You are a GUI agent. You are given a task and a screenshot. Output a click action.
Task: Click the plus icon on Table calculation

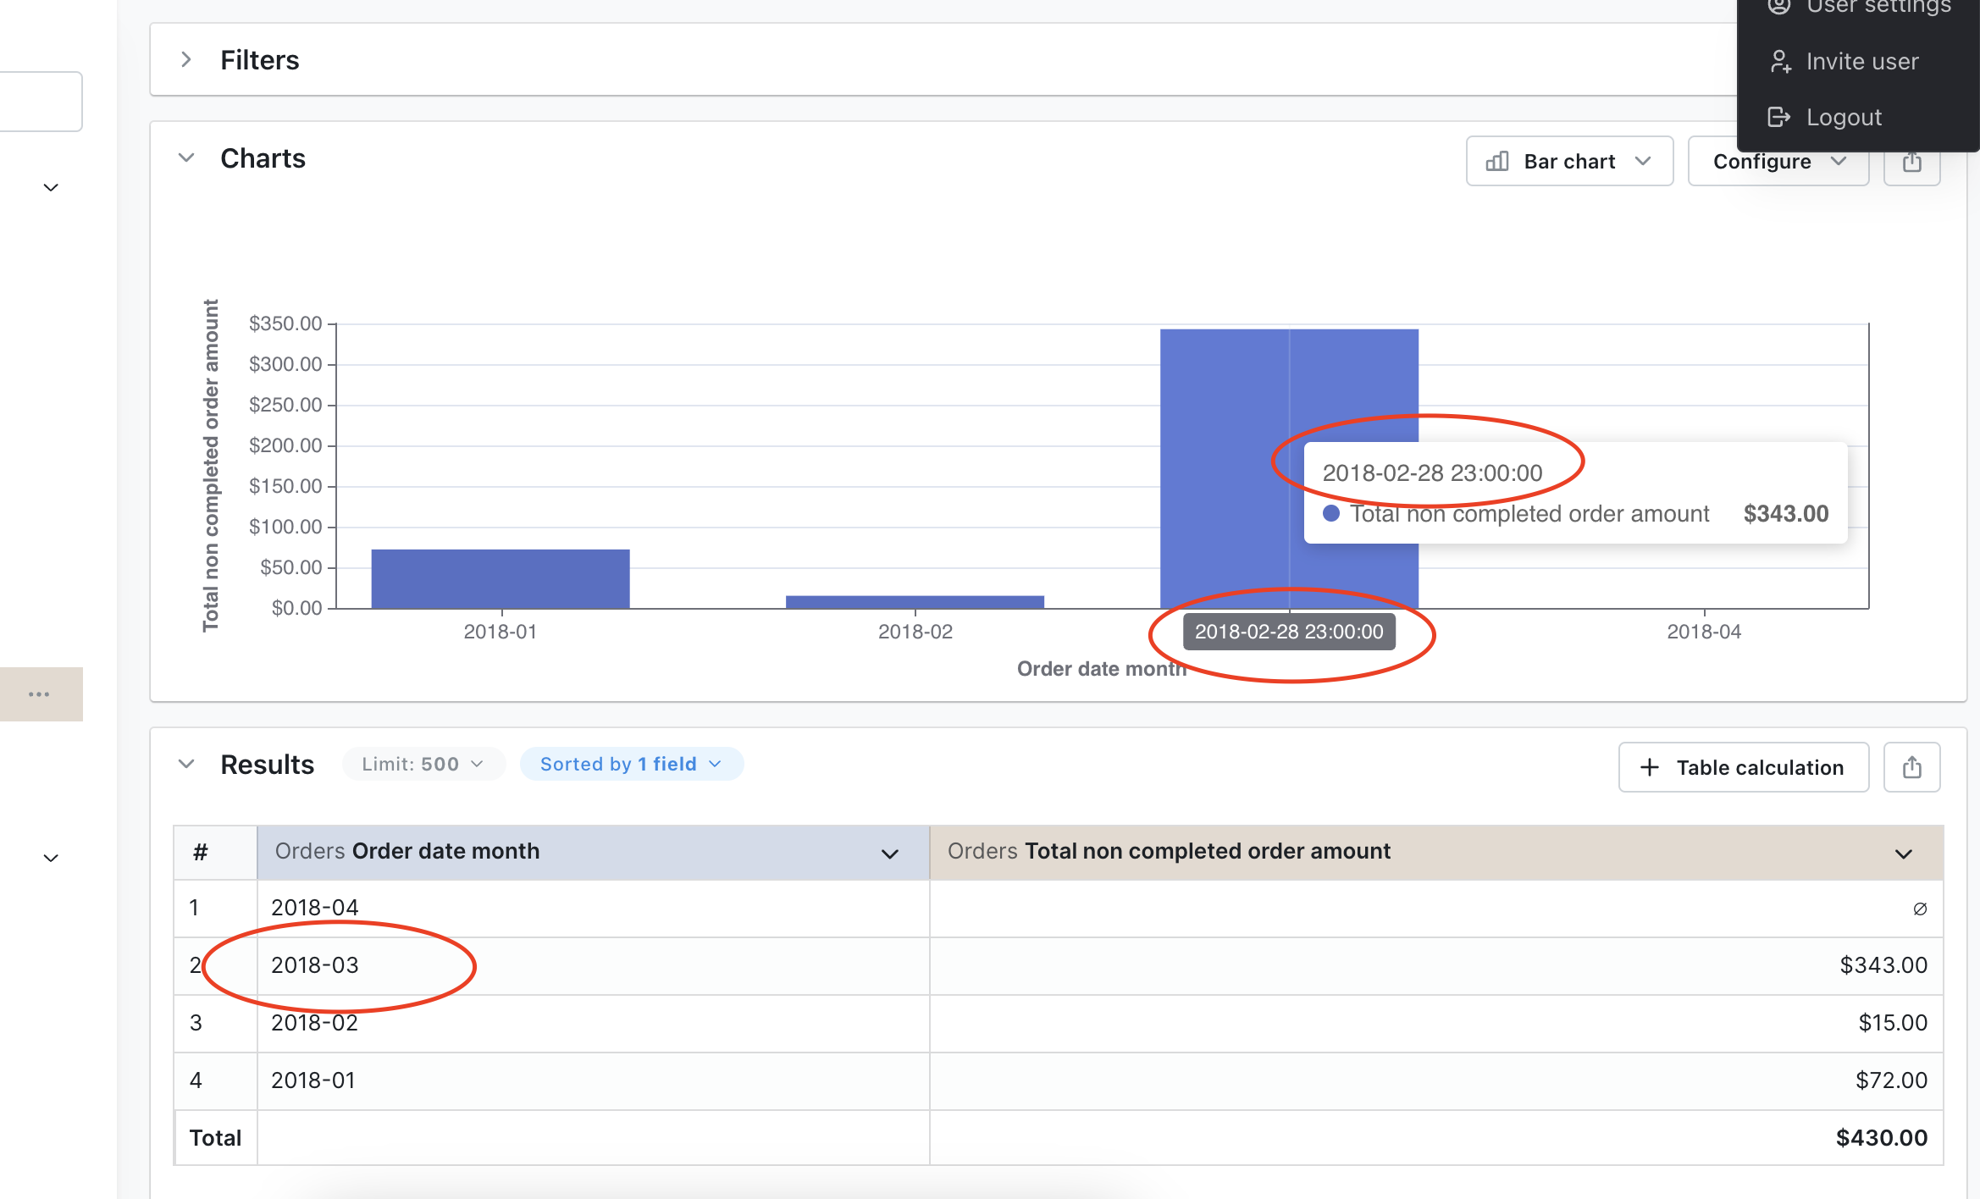pos(1650,767)
